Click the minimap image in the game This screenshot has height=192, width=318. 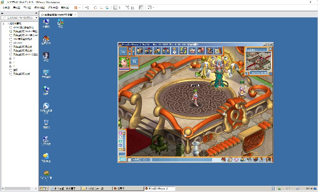(x=258, y=61)
